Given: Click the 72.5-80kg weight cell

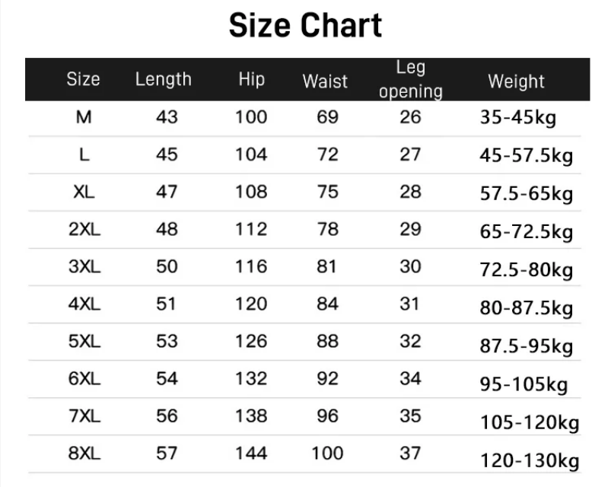Looking at the screenshot, I should [x=526, y=269].
